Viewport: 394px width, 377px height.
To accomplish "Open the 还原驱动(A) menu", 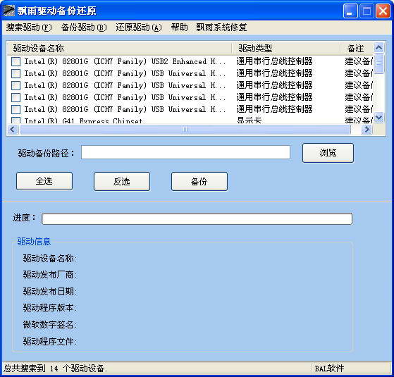I will pos(139,27).
